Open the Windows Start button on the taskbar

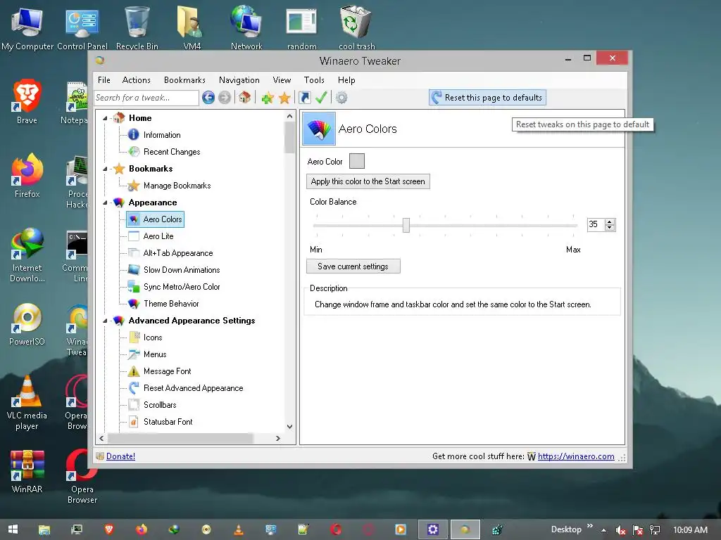click(13, 529)
